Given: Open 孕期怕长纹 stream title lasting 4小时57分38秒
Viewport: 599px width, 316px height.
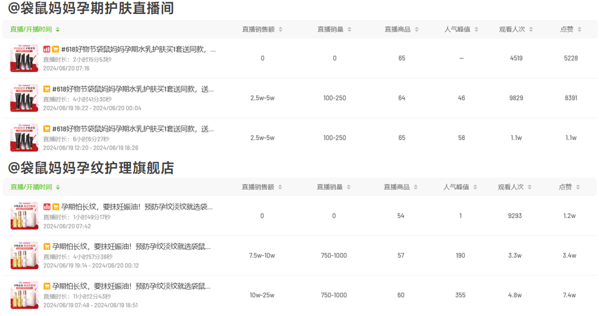Looking at the screenshot, I should [x=131, y=246].
